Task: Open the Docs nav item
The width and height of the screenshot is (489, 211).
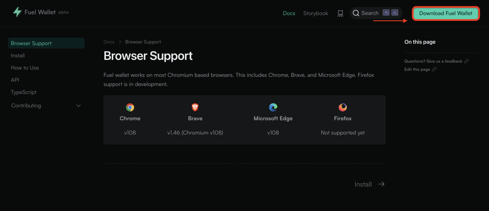Action: coord(289,14)
